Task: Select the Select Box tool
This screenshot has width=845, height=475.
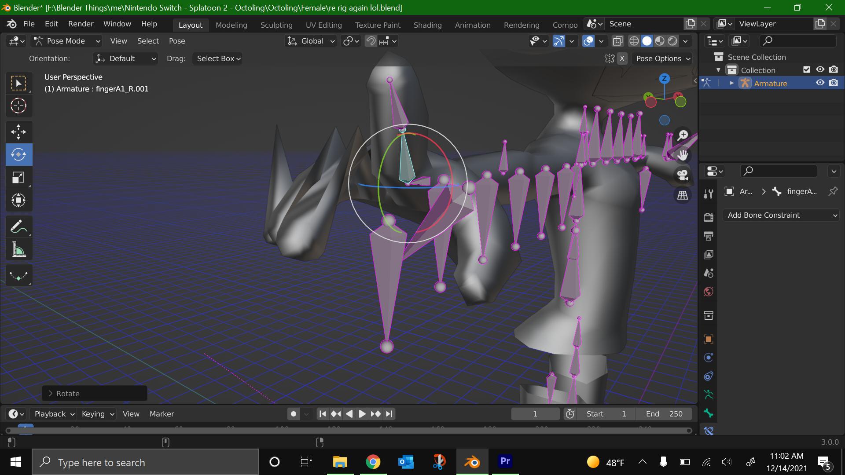Action: coord(18,83)
